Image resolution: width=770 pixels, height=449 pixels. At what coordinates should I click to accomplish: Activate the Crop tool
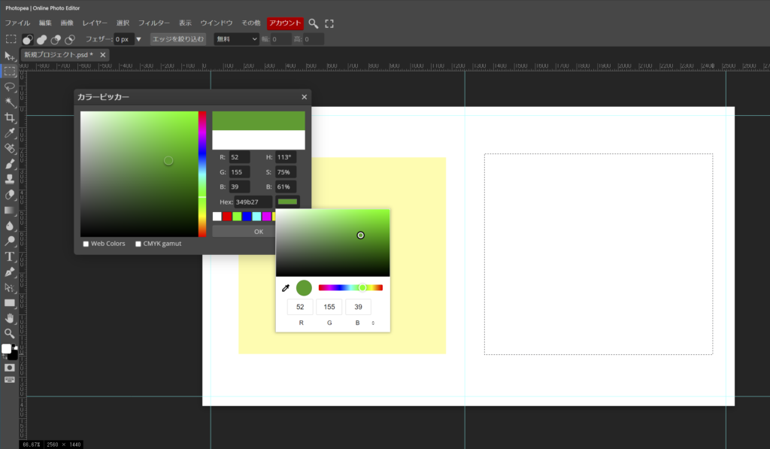(10, 118)
